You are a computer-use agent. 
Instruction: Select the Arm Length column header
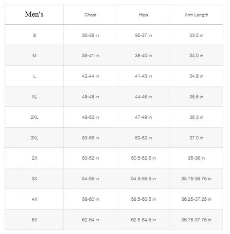coord(196,15)
